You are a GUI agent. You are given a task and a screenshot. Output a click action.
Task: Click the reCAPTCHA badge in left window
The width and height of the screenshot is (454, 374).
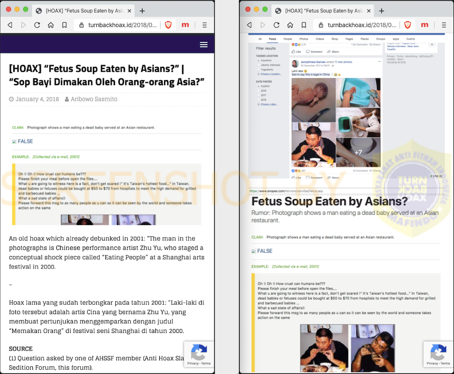tap(199, 354)
